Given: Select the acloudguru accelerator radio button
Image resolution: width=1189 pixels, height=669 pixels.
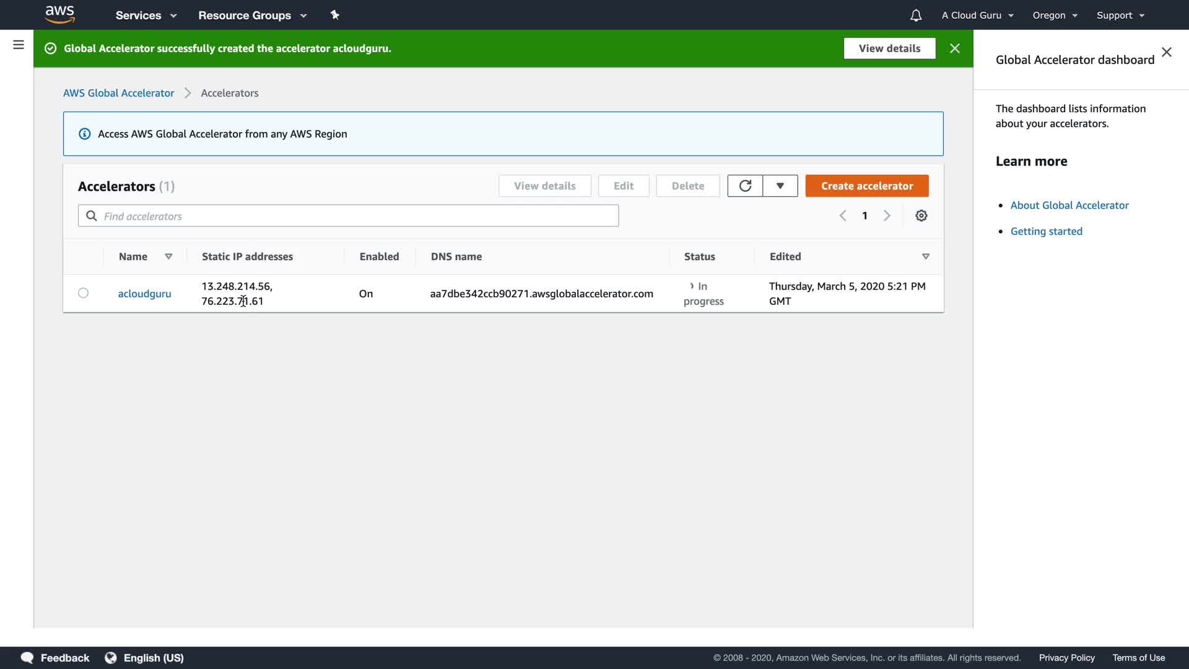Looking at the screenshot, I should pyautogui.click(x=84, y=293).
